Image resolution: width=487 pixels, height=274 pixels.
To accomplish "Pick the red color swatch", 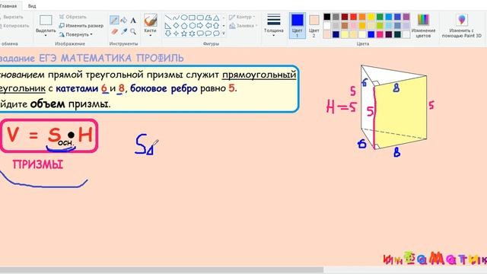I will tap(353, 17).
